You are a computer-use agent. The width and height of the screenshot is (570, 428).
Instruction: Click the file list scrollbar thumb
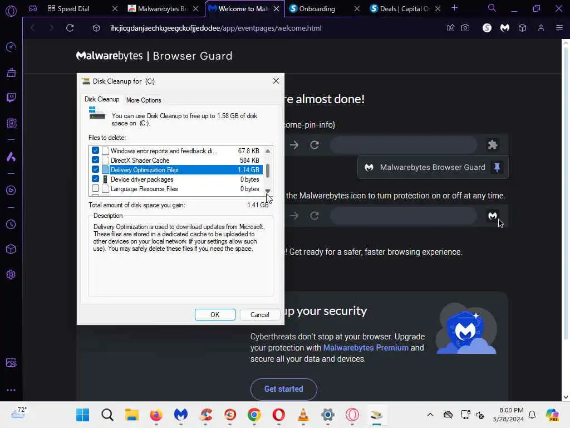point(268,171)
